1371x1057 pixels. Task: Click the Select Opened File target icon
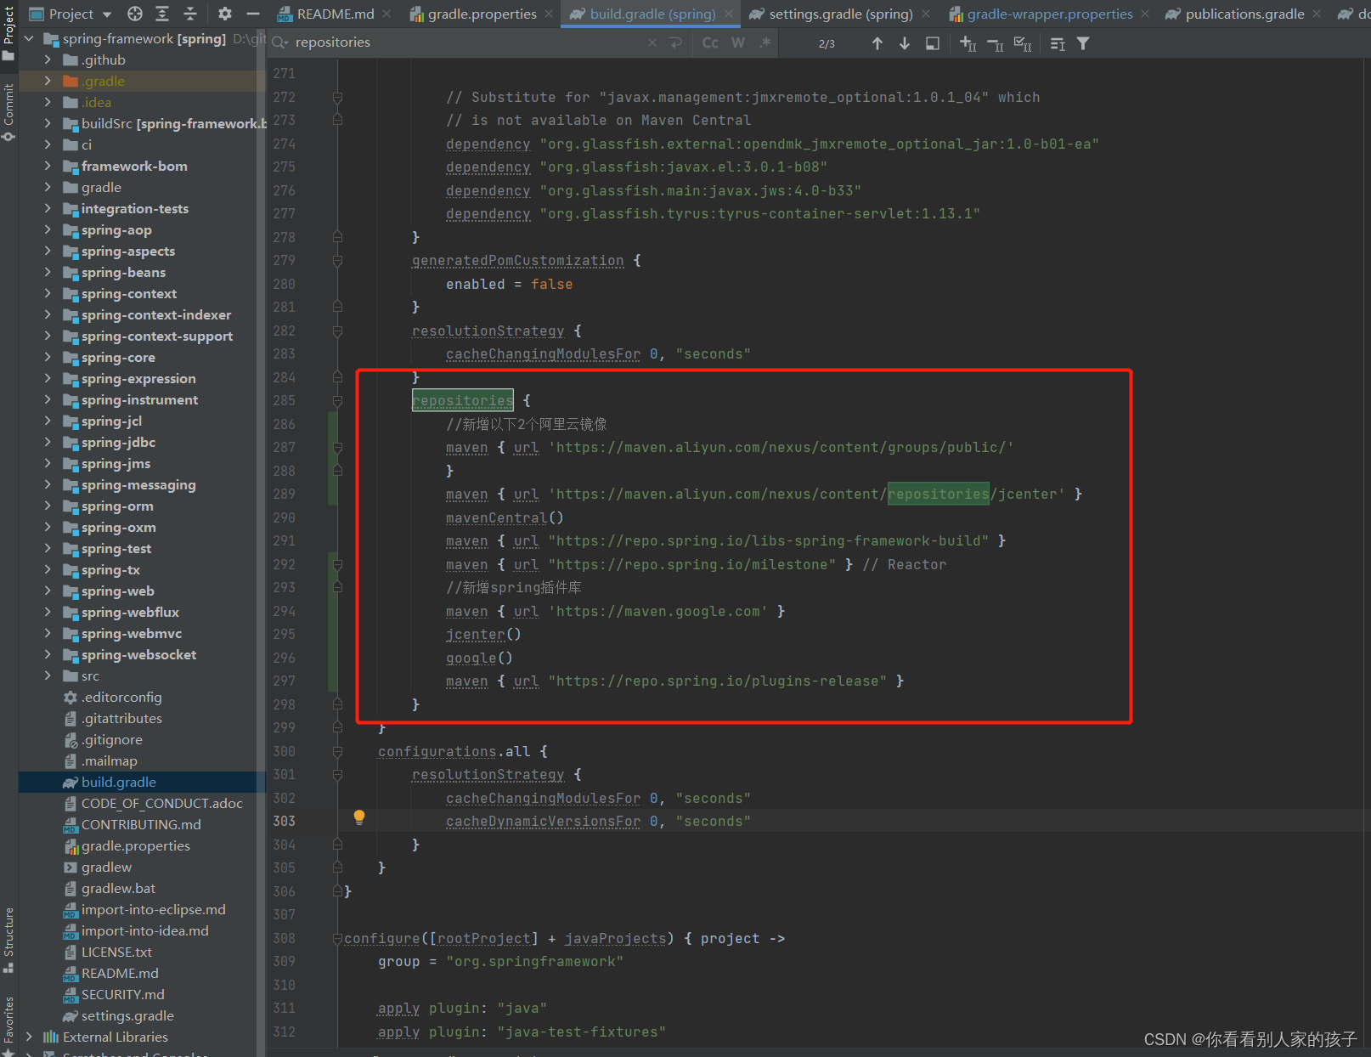tap(135, 14)
